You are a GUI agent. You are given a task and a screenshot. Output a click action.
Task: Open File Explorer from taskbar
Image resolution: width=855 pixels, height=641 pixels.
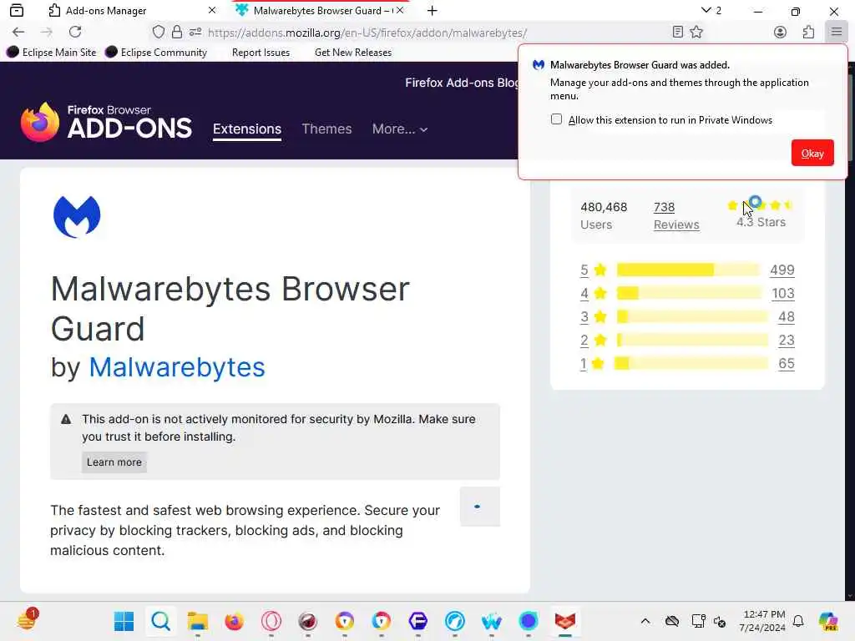point(197,621)
